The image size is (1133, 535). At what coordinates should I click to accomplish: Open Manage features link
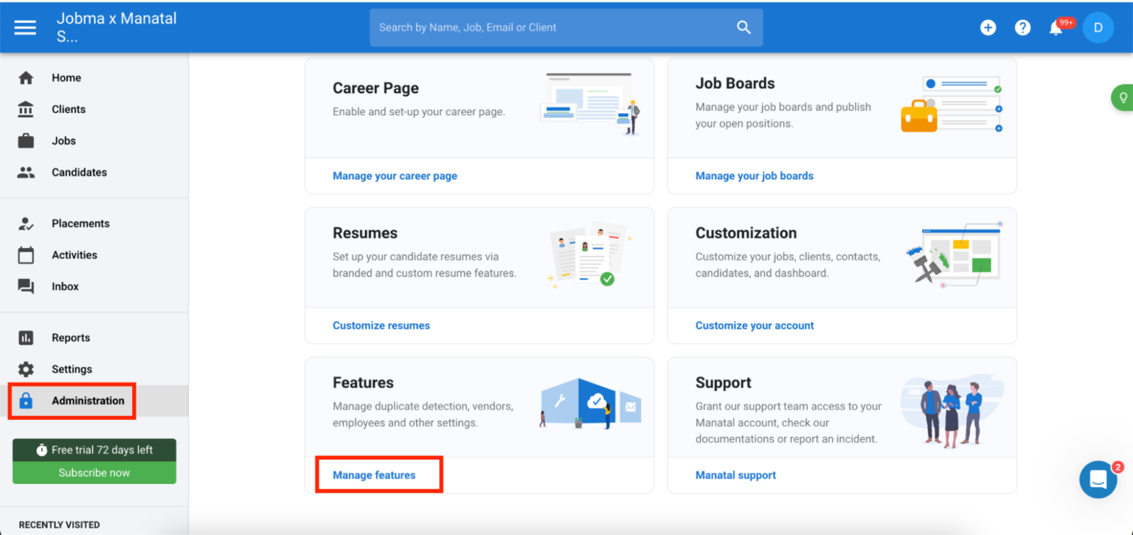click(x=374, y=475)
